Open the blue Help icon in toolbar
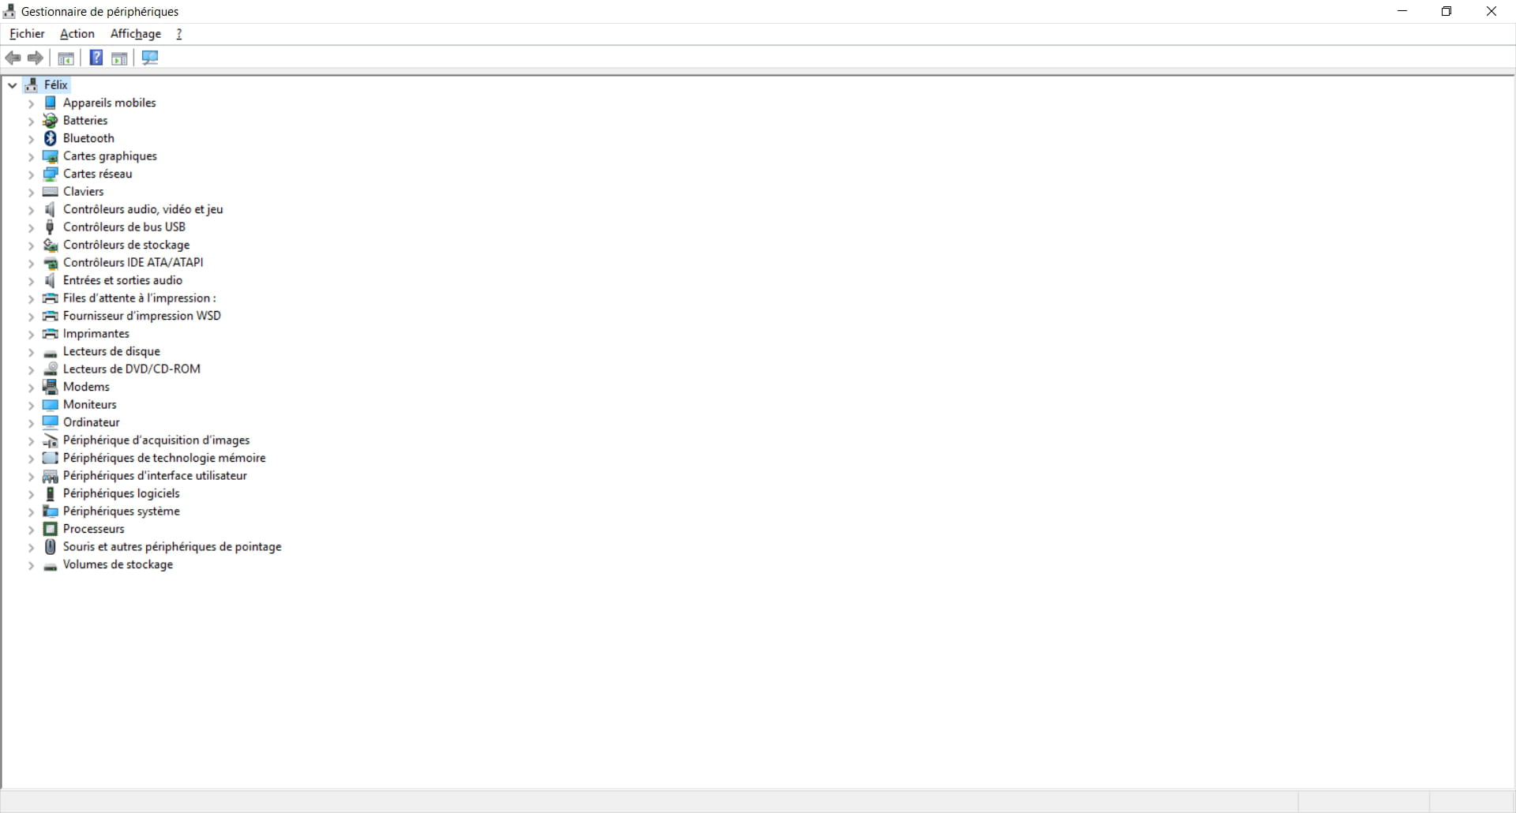1516x813 pixels. [x=96, y=58]
